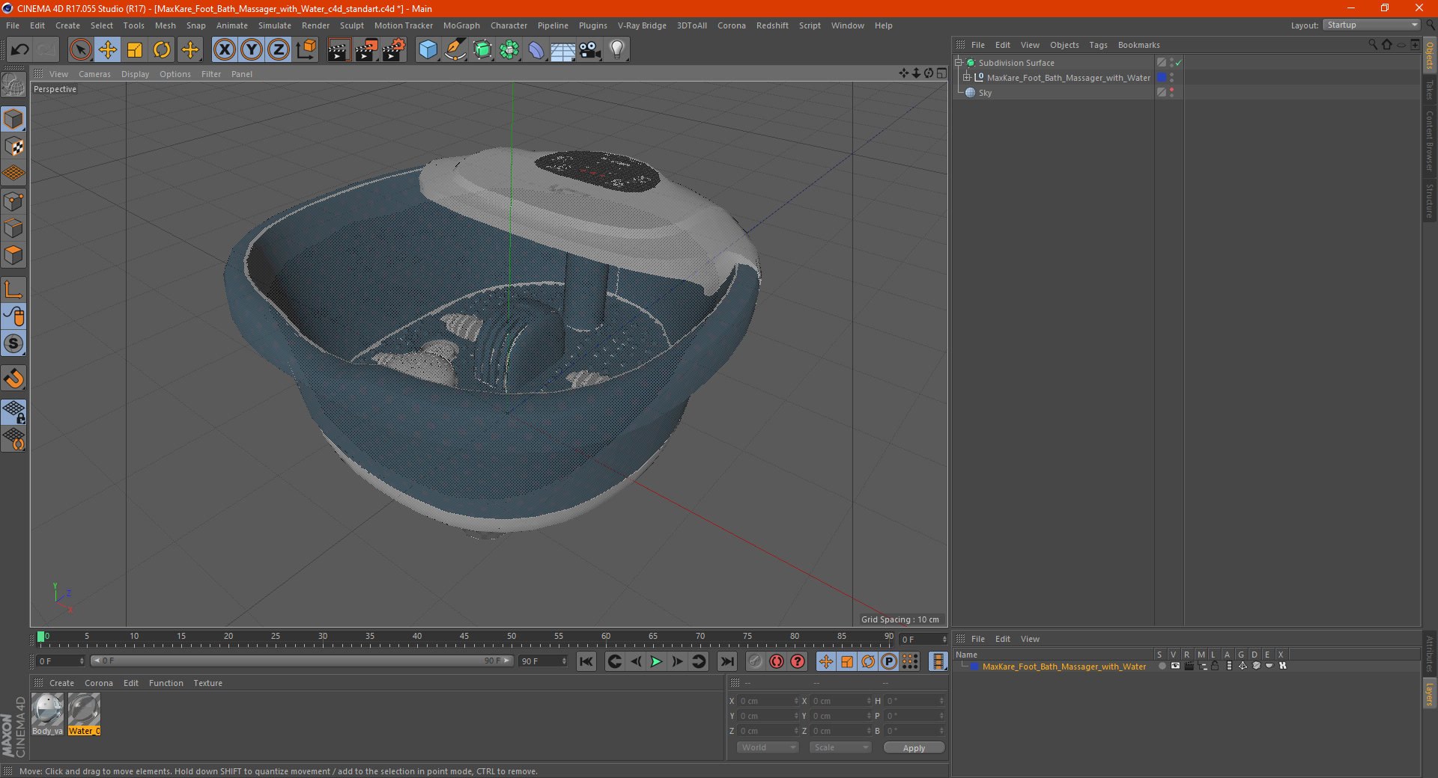
Task: Click the X position input field
Action: (x=768, y=701)
